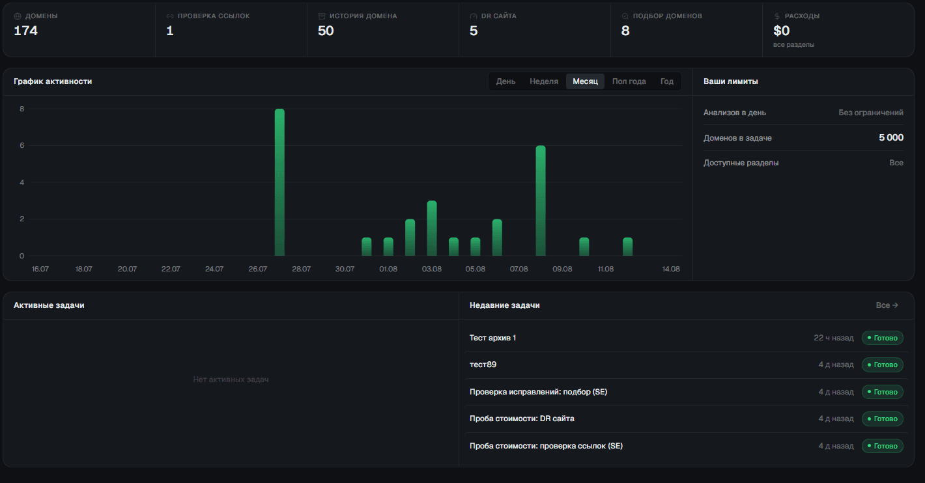
Task: Click the Недавние задачи heading
Action: point(505,305)
